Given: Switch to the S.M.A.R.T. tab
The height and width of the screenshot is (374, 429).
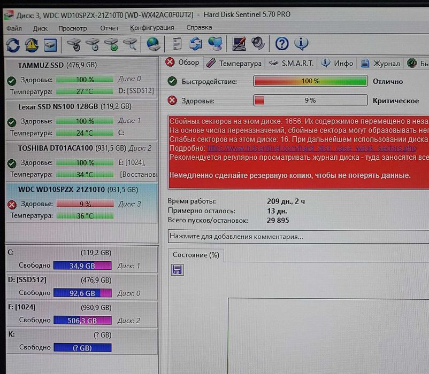Looking at the screenshot, I should (x=291, y=64).
